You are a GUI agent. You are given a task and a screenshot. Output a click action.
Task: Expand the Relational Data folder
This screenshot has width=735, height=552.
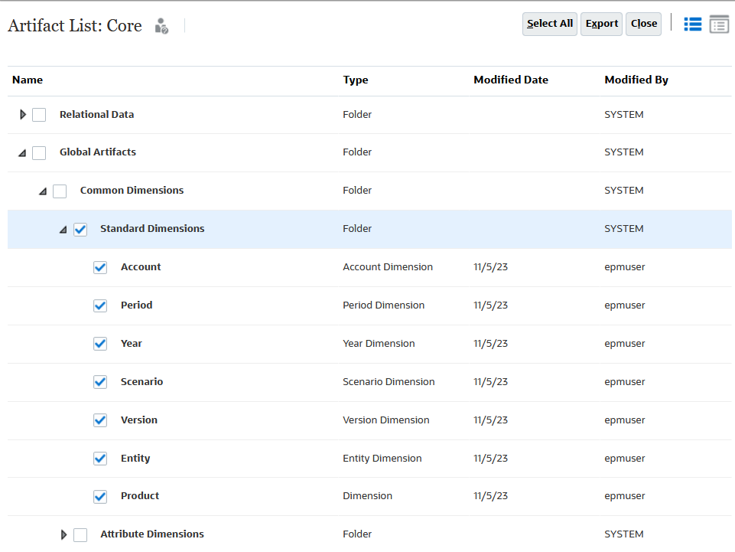(x=22, y=115)
